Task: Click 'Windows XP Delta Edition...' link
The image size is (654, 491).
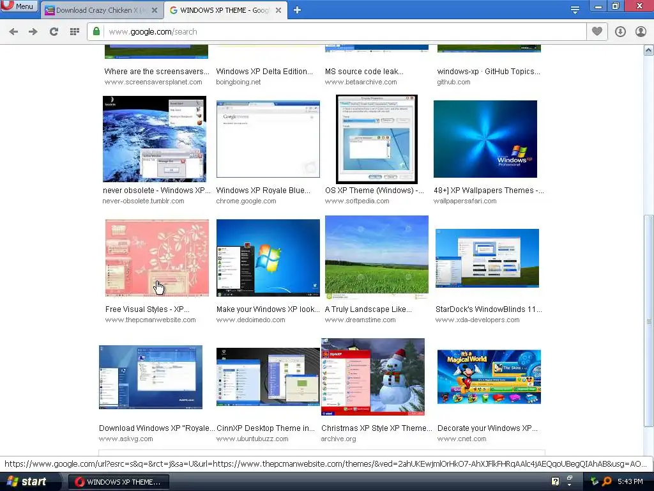Action: click(x=264, y=72)
